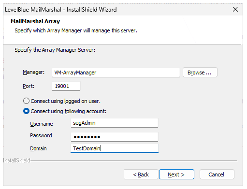Click the Port number field

tap(66, 86)
